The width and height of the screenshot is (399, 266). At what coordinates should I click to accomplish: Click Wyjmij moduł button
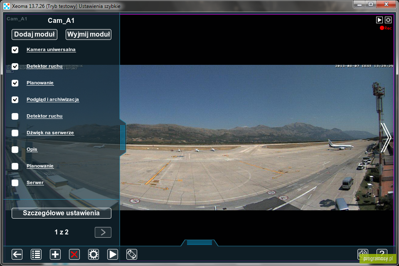pyautogui.click(x=89, y=34)
